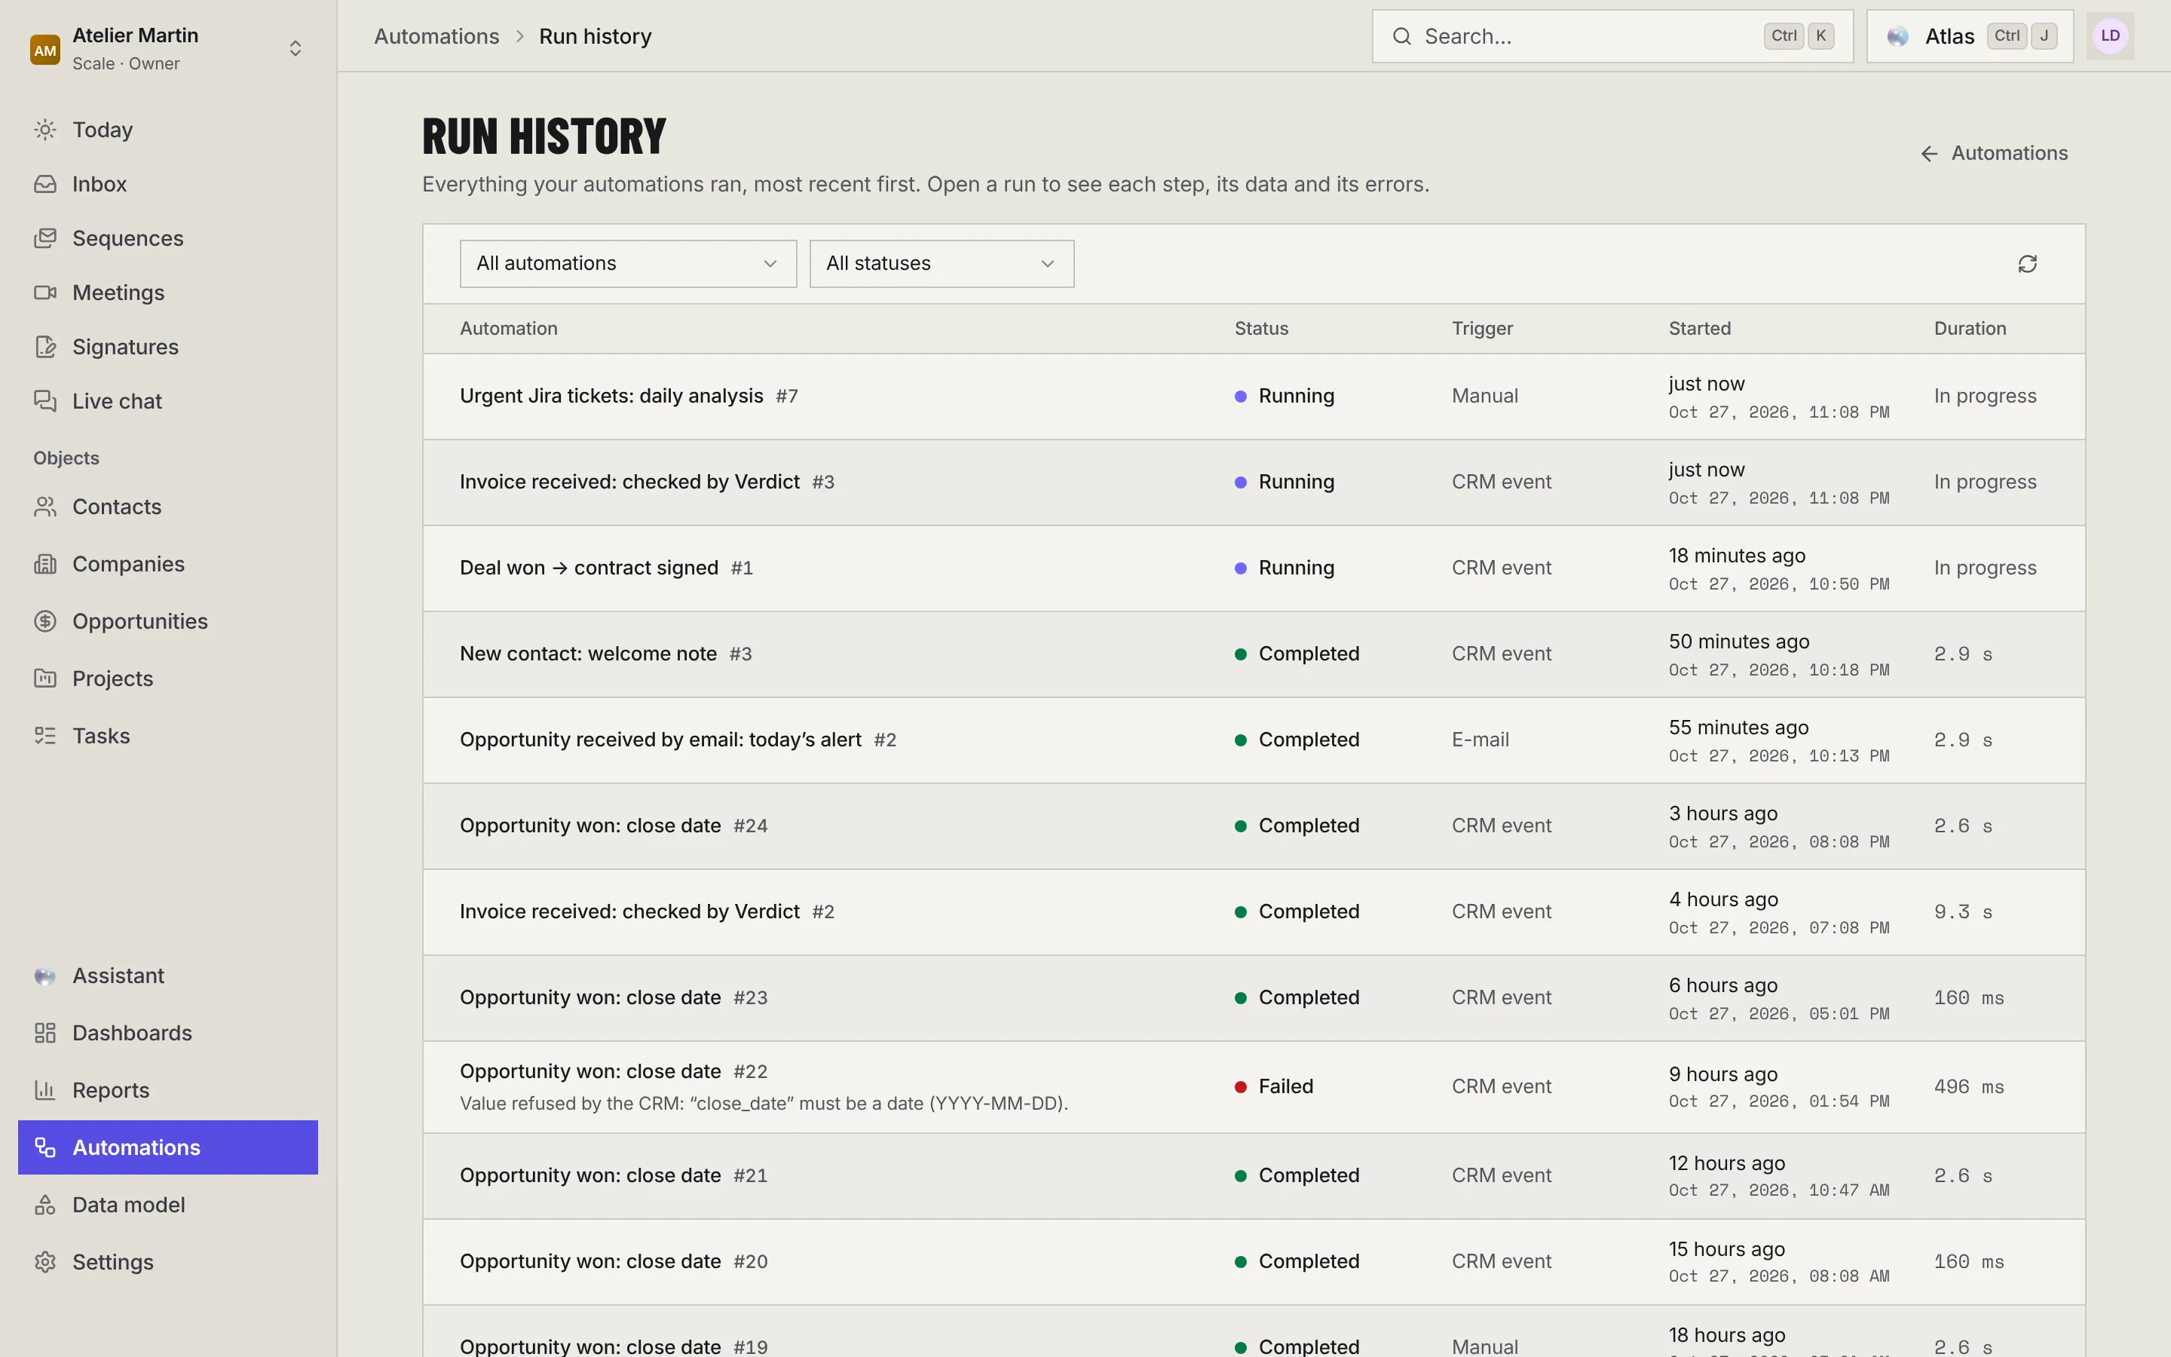Open Settings in the sidebar
The image size is (2171, 1357).
168,1262
